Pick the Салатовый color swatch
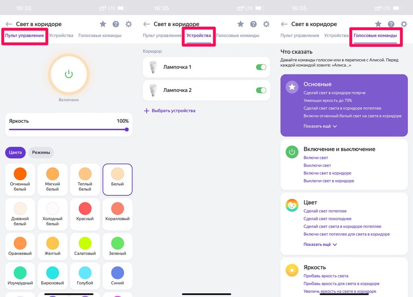The height and width of the screenshot is (297, 413). (85, 246)
